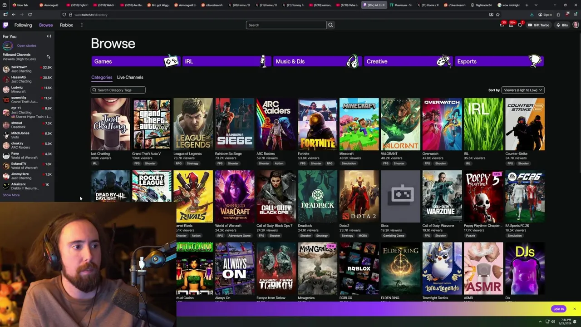This screenshot has height=327, width=581.
Task: Switch to the Live Channels tab
Action: (x=130, y=77)
